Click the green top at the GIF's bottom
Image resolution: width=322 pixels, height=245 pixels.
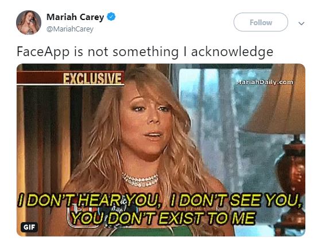click(x=152, y=231)
